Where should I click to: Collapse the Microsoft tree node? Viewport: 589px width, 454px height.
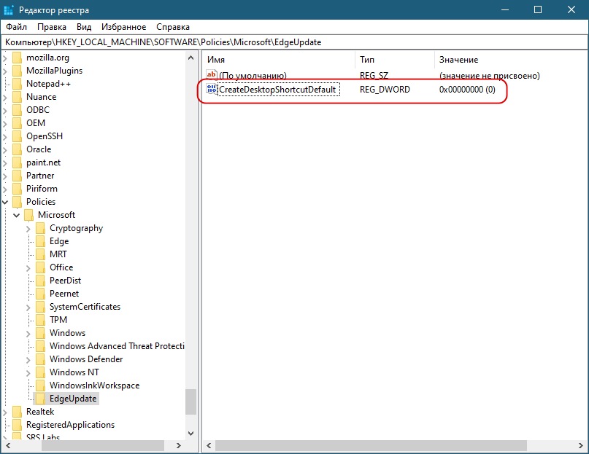click(17, 215)
